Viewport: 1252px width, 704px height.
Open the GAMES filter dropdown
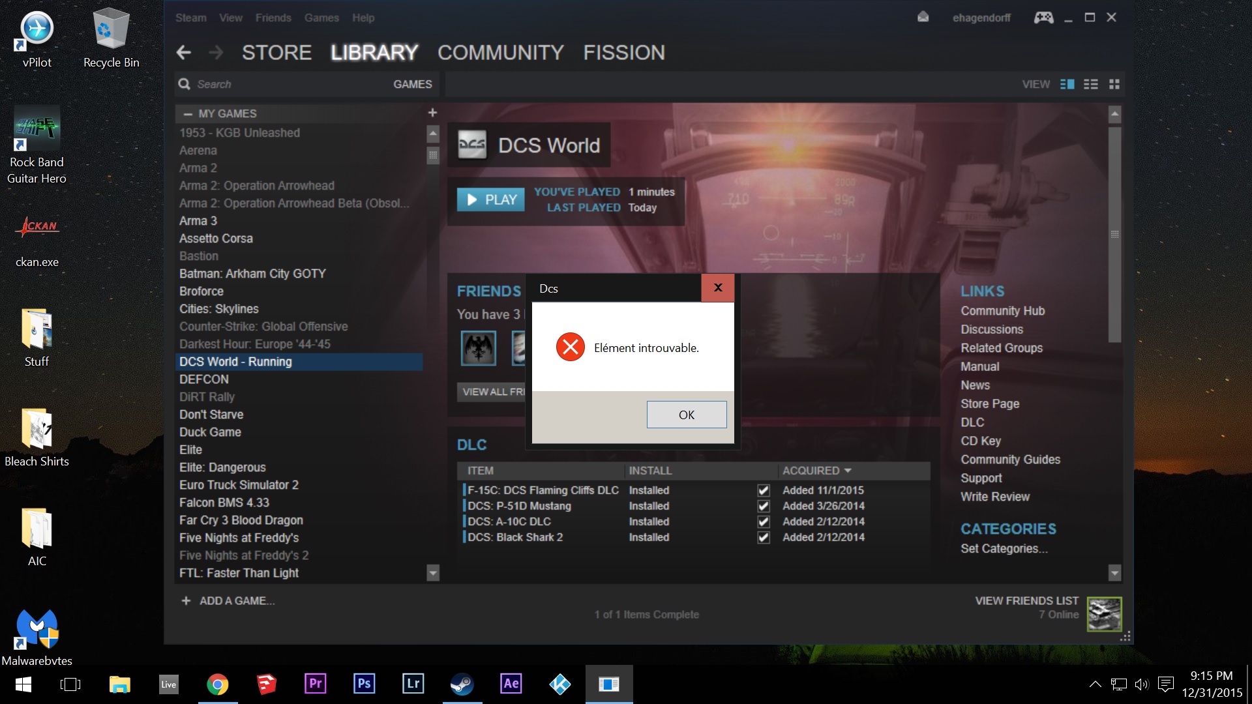[413, 84]
